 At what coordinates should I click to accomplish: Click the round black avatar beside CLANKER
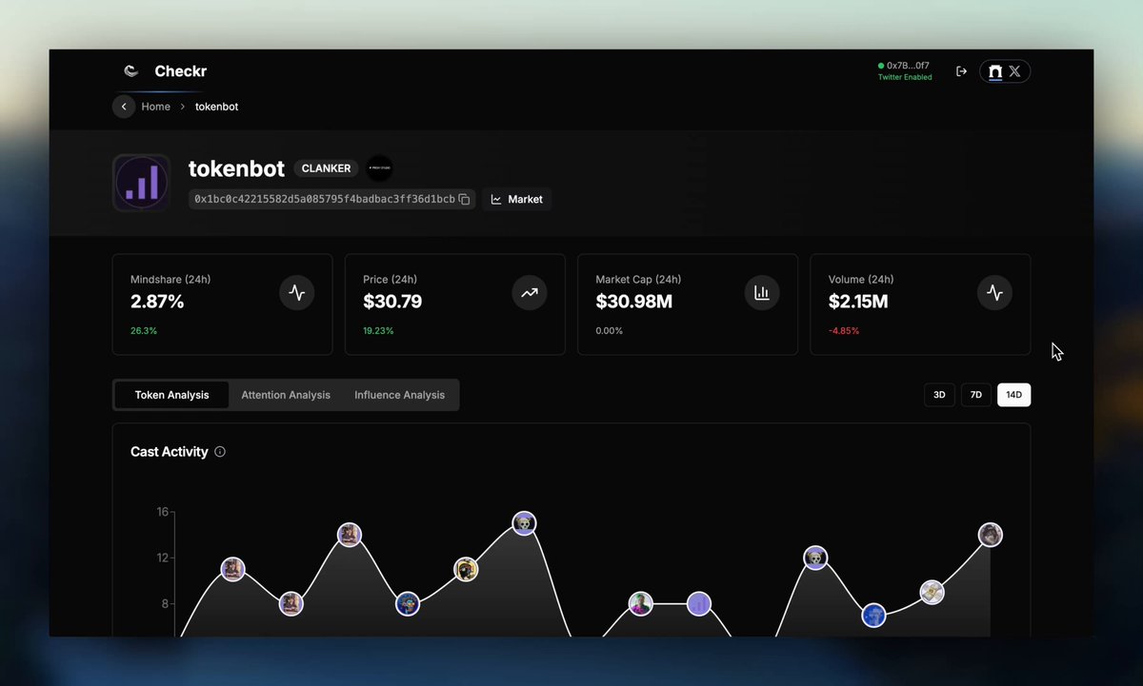click(380, 168)
